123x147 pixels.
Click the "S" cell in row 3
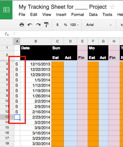(17, 64)
